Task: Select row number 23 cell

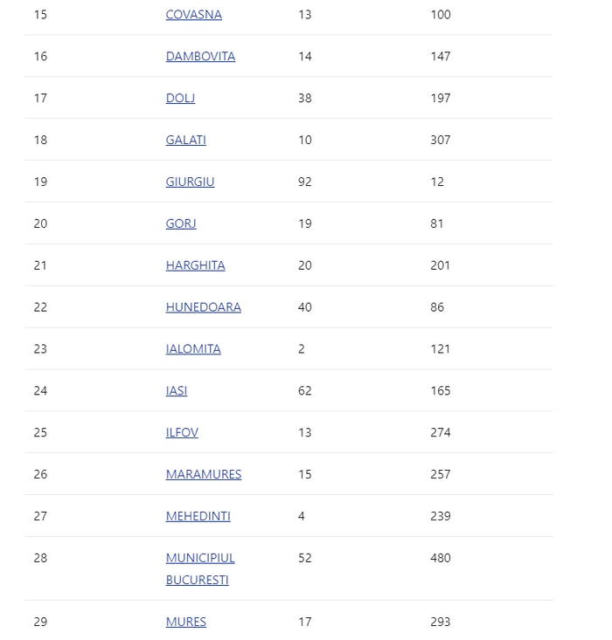Action: (x=40, y=349)
